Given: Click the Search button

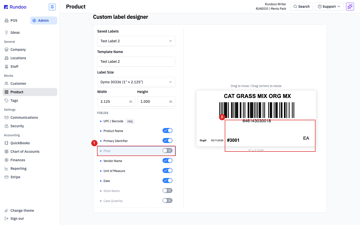Looking at the screenshot, I should pos(301,6).
